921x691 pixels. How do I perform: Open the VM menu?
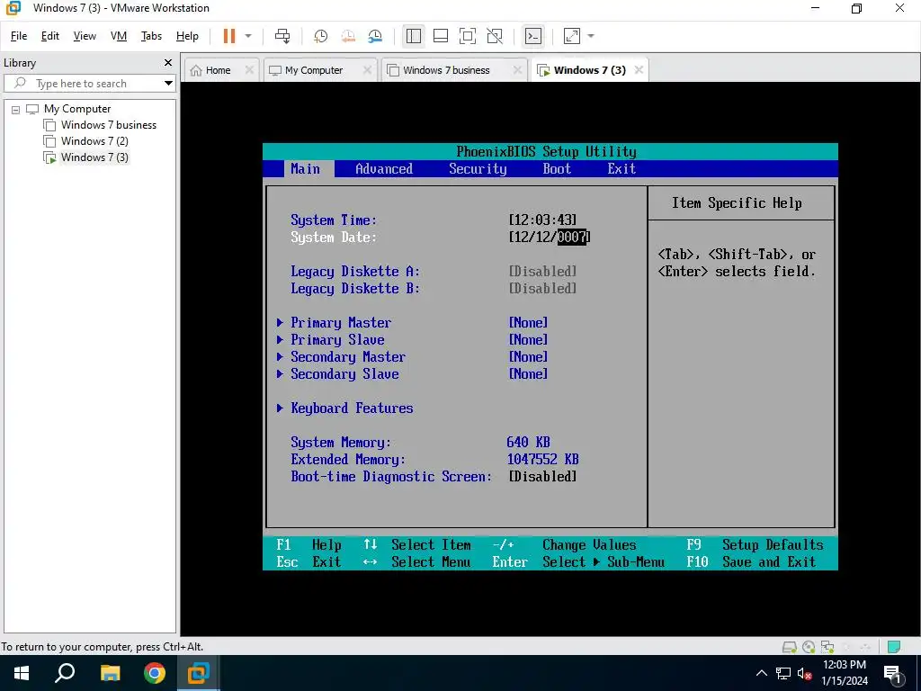click(x=119, y=36)
